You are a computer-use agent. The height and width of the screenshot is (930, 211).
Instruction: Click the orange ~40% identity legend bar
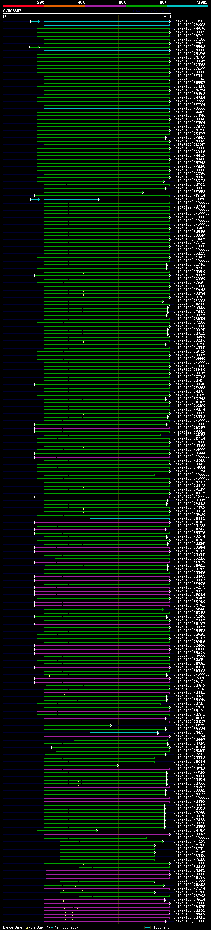pos(65,6)
